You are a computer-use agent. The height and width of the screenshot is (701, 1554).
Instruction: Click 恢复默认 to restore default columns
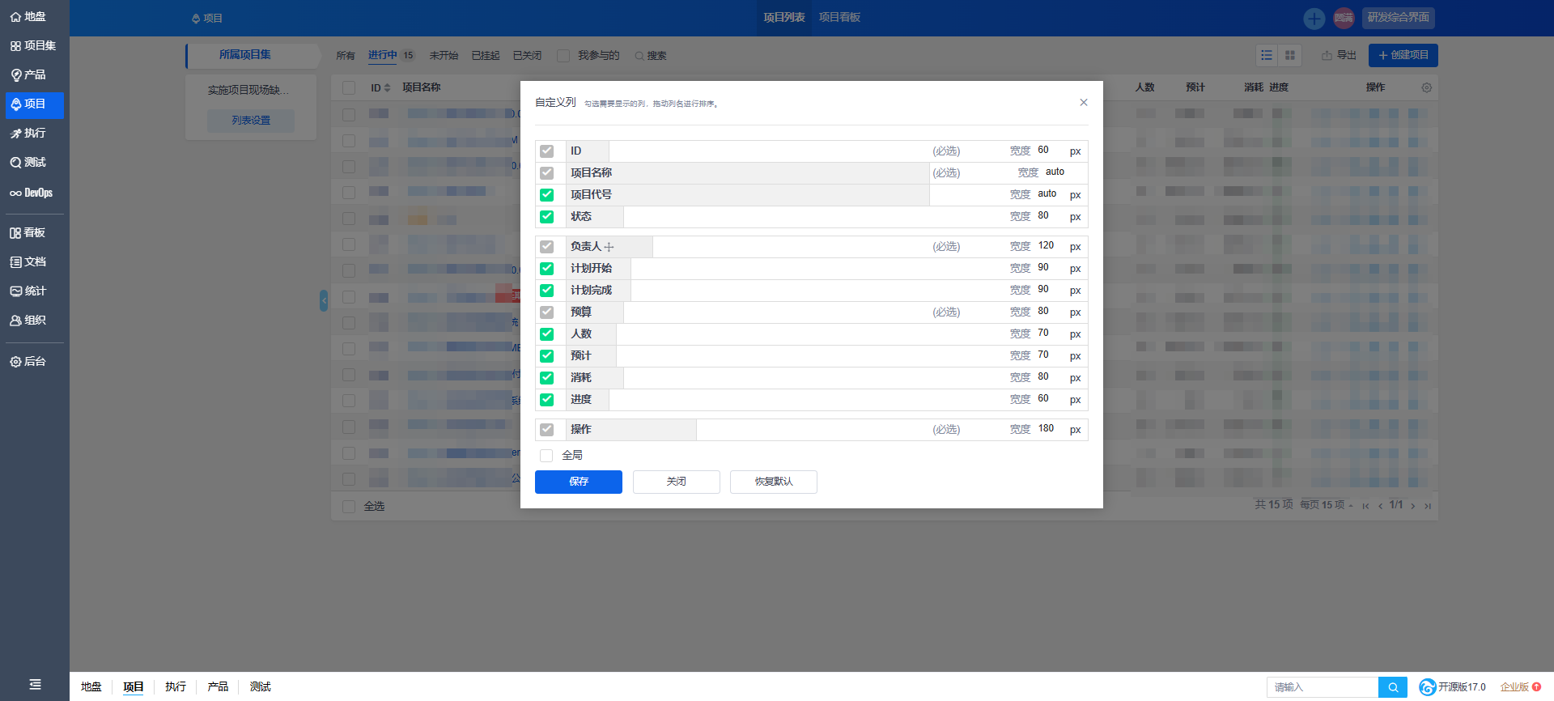coord(774,482)
